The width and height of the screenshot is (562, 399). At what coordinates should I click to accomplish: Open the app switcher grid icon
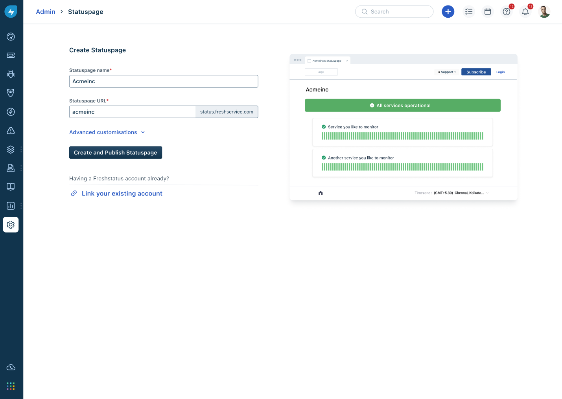click(11, 386)
